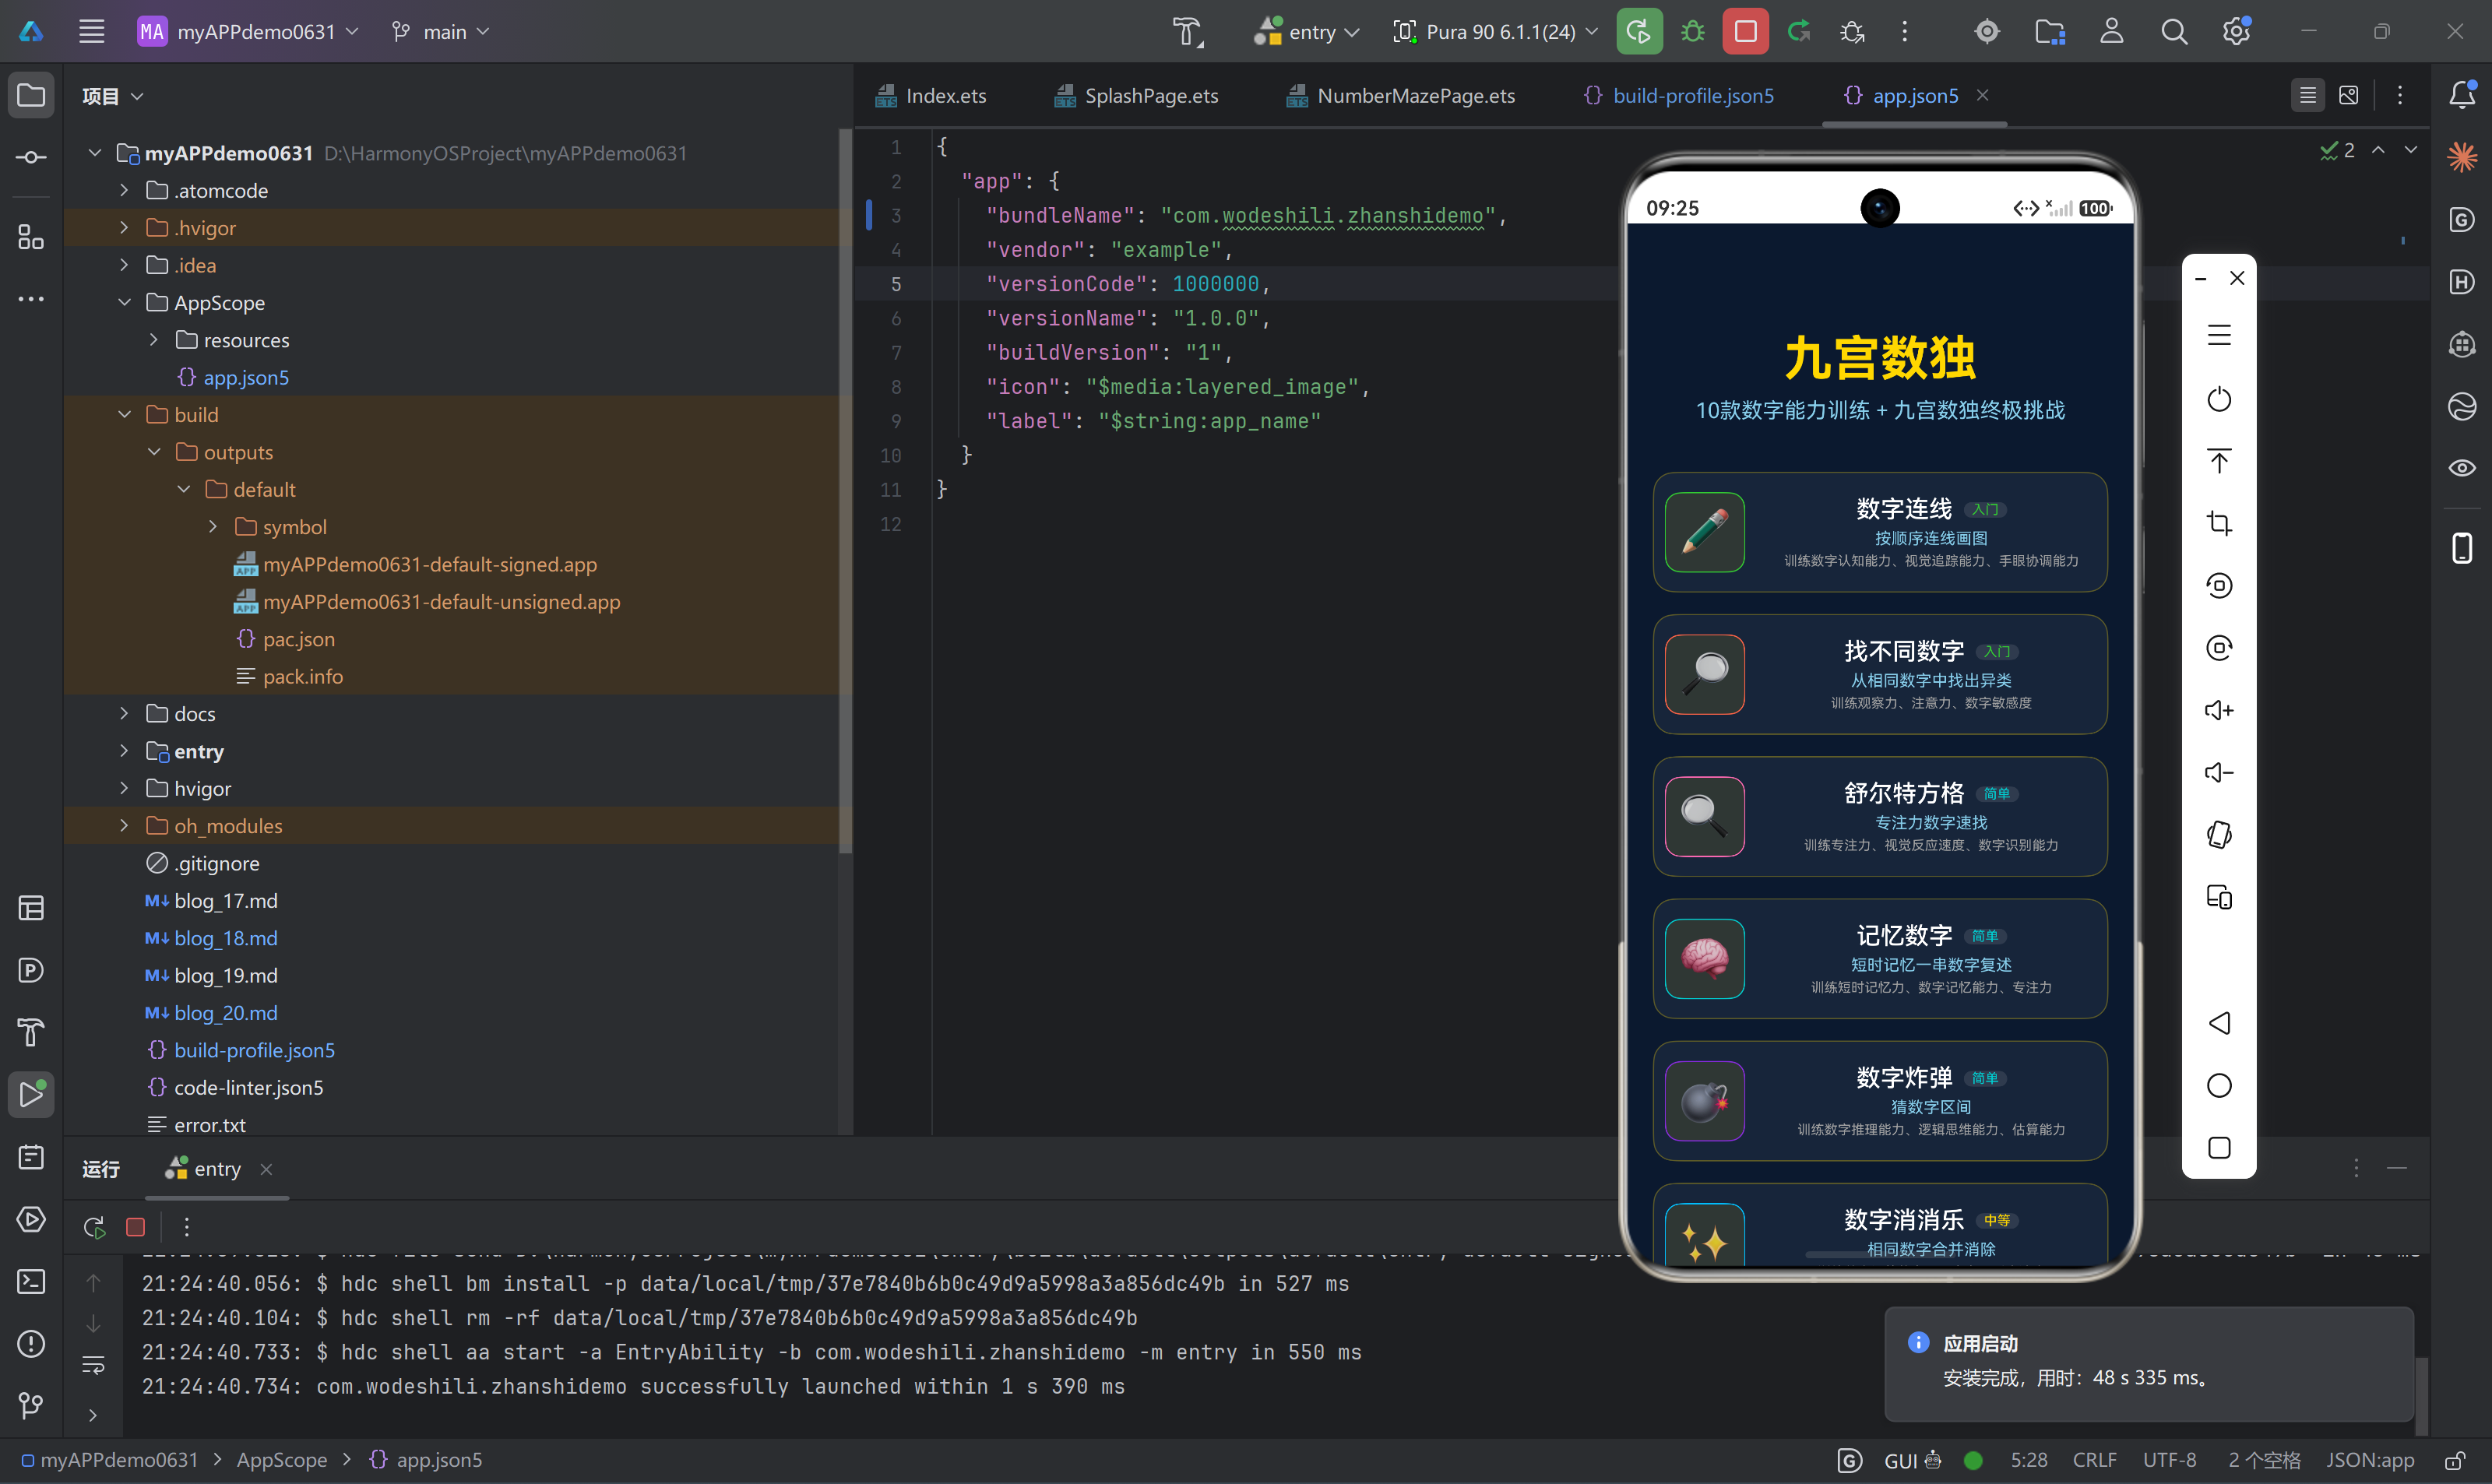Toggle soft-wrap in the Run console
This screenshot has width=2492, height=1484.
click(x=92, y=1365)
